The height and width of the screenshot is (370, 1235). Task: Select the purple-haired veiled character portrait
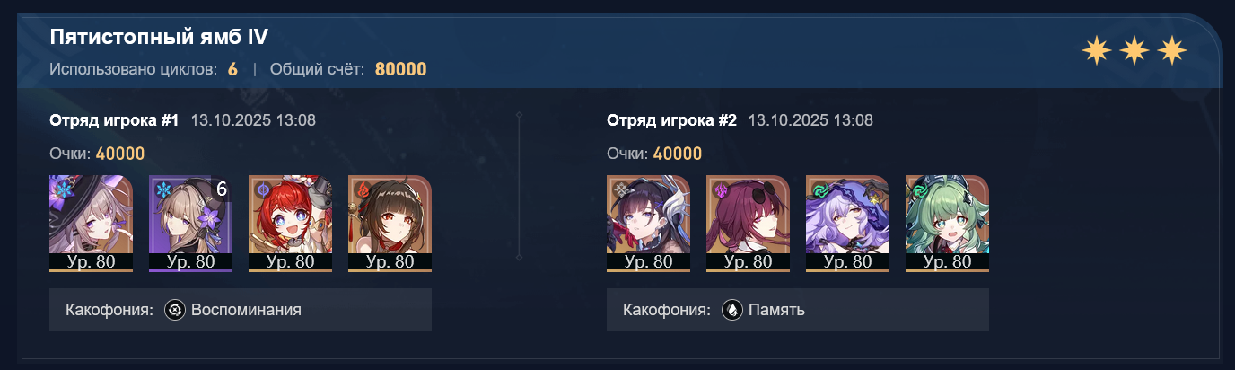point(847,223)
